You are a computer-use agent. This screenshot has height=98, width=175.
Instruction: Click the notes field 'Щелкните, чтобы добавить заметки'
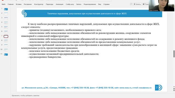click(x=25, y=96)
